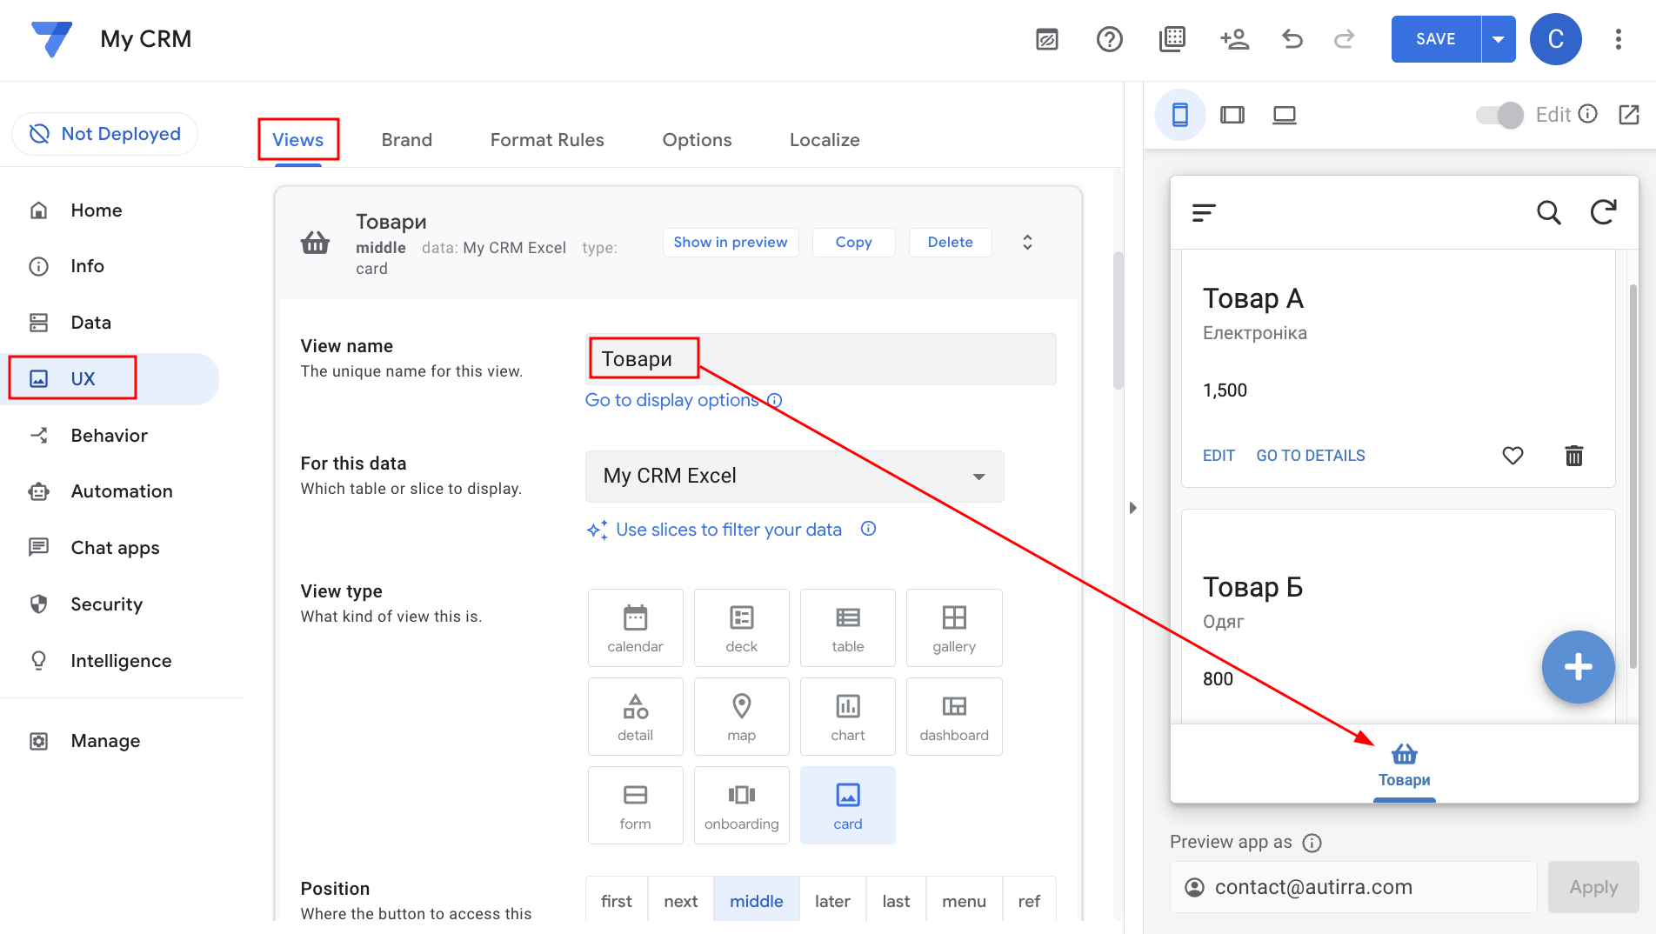Switch to the Options tab
This screenshot has width=1656, height=934.
697,140
